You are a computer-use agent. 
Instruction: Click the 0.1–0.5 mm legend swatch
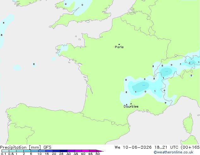coord(5,151)
